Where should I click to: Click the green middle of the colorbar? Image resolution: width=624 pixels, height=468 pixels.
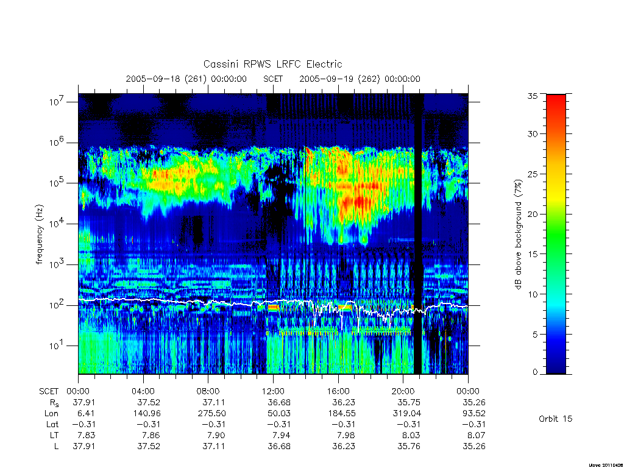[556, 235]
